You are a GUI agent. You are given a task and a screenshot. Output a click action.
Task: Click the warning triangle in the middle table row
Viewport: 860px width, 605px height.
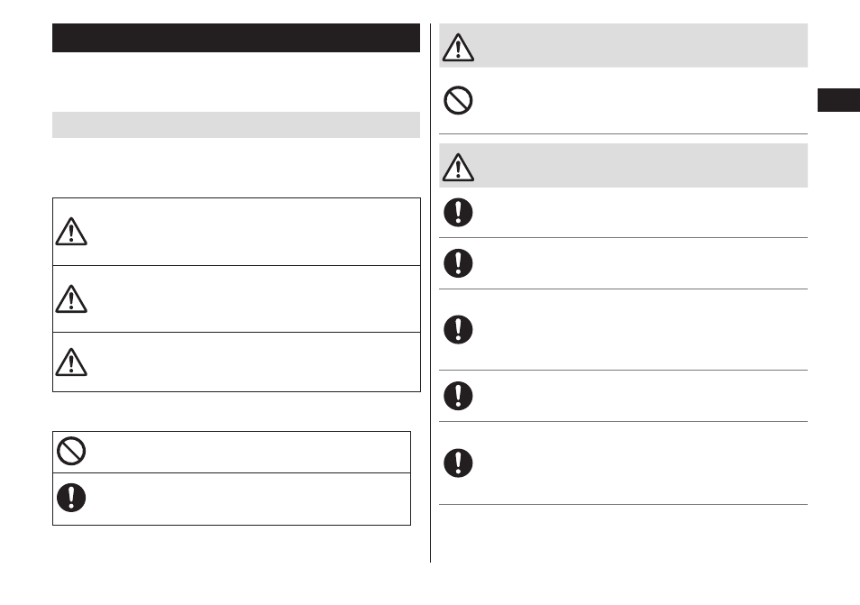pyautogui.click(x=71, y=299)
